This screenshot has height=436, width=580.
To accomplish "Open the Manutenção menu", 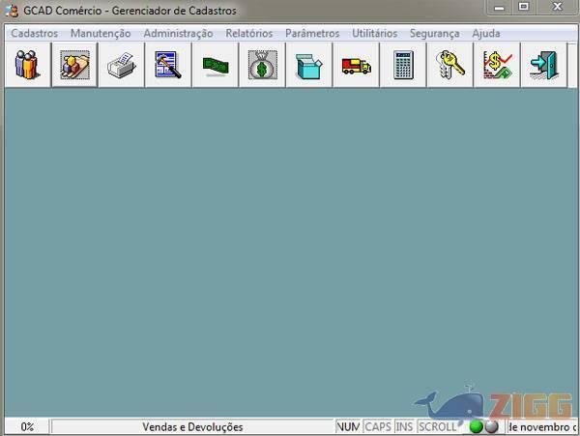I will pos(101,33).
